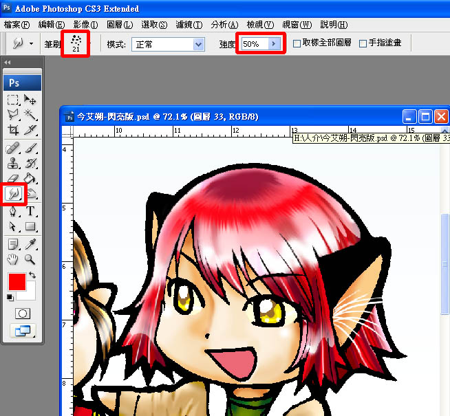Image resolution: width=450 pixels, height=416 pixels.
Task: Open the 視窗(W) menu
Action: point(297,25)
